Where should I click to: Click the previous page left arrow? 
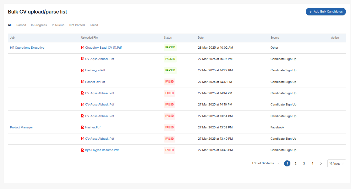coord(279,164)
